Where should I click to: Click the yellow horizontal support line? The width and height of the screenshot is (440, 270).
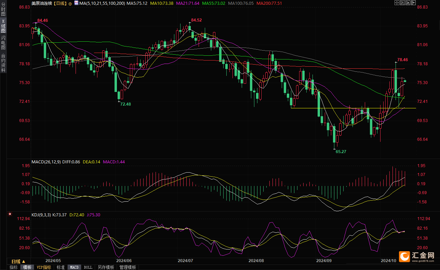[x=353, y=108]
